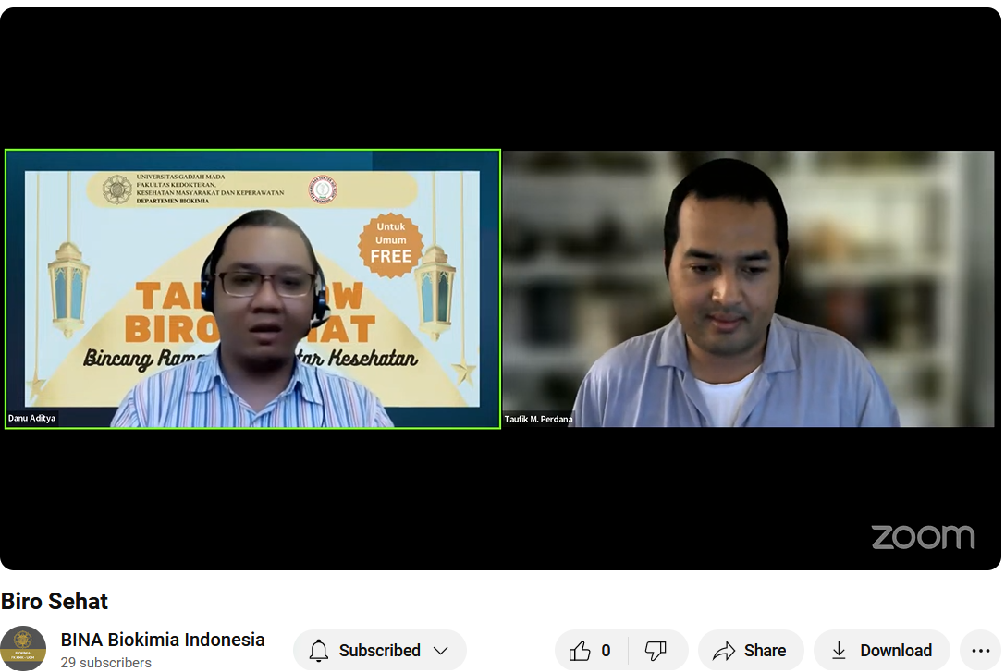Click the Universitas Gadjah Mada emblem
The height and width of the screenshot is (672, 1005).
[x=117, y=189]
